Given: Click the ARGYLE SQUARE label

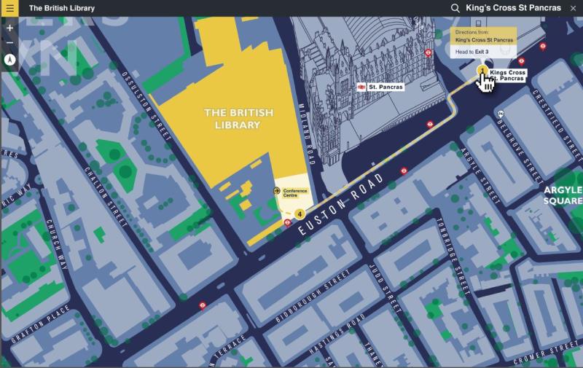Looking at the screenshot, I should click(x=563, y=195).
